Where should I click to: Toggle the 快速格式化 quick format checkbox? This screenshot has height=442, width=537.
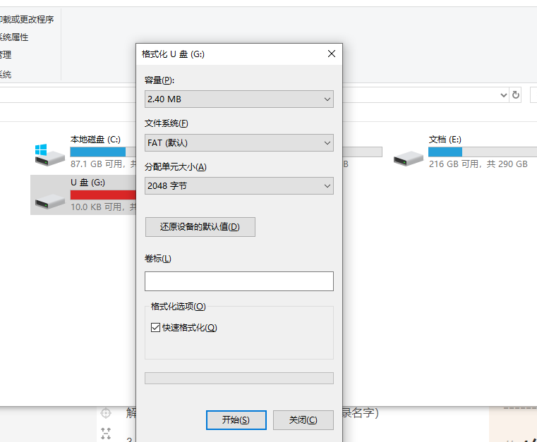(x=155, y=327)
